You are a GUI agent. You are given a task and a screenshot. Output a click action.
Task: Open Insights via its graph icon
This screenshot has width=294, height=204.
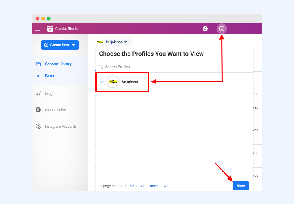pyautogui.click(x=38, y=94)
